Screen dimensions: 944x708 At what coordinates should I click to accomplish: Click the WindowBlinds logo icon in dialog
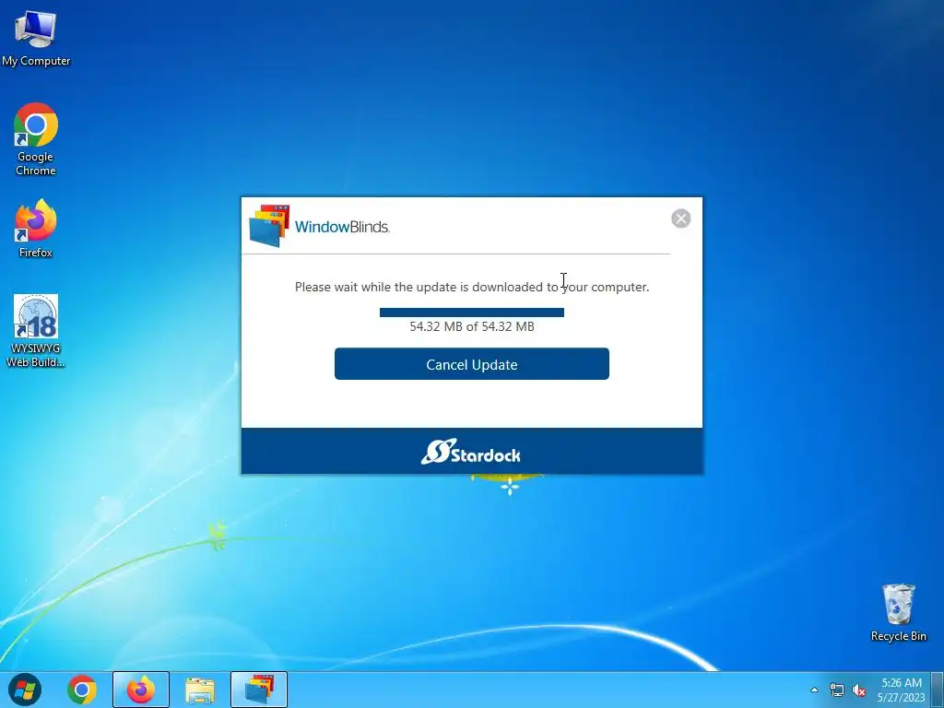(270, 226)
